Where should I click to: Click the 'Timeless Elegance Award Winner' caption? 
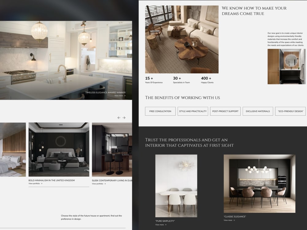point(105,93)
